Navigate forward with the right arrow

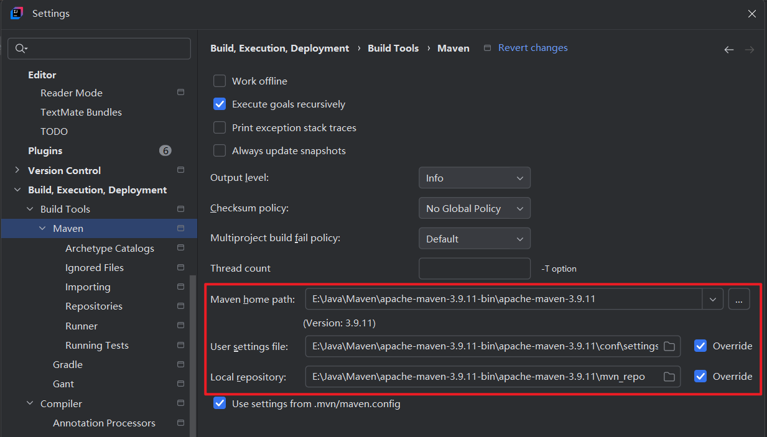pyautogui.click(x=750, y=50)
